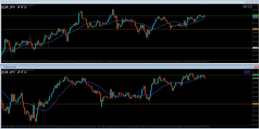This screenshot has height=129, width=259.
Task: Click the green 184.451 price tag in M5 chart
Action: (x=255, y=75)
